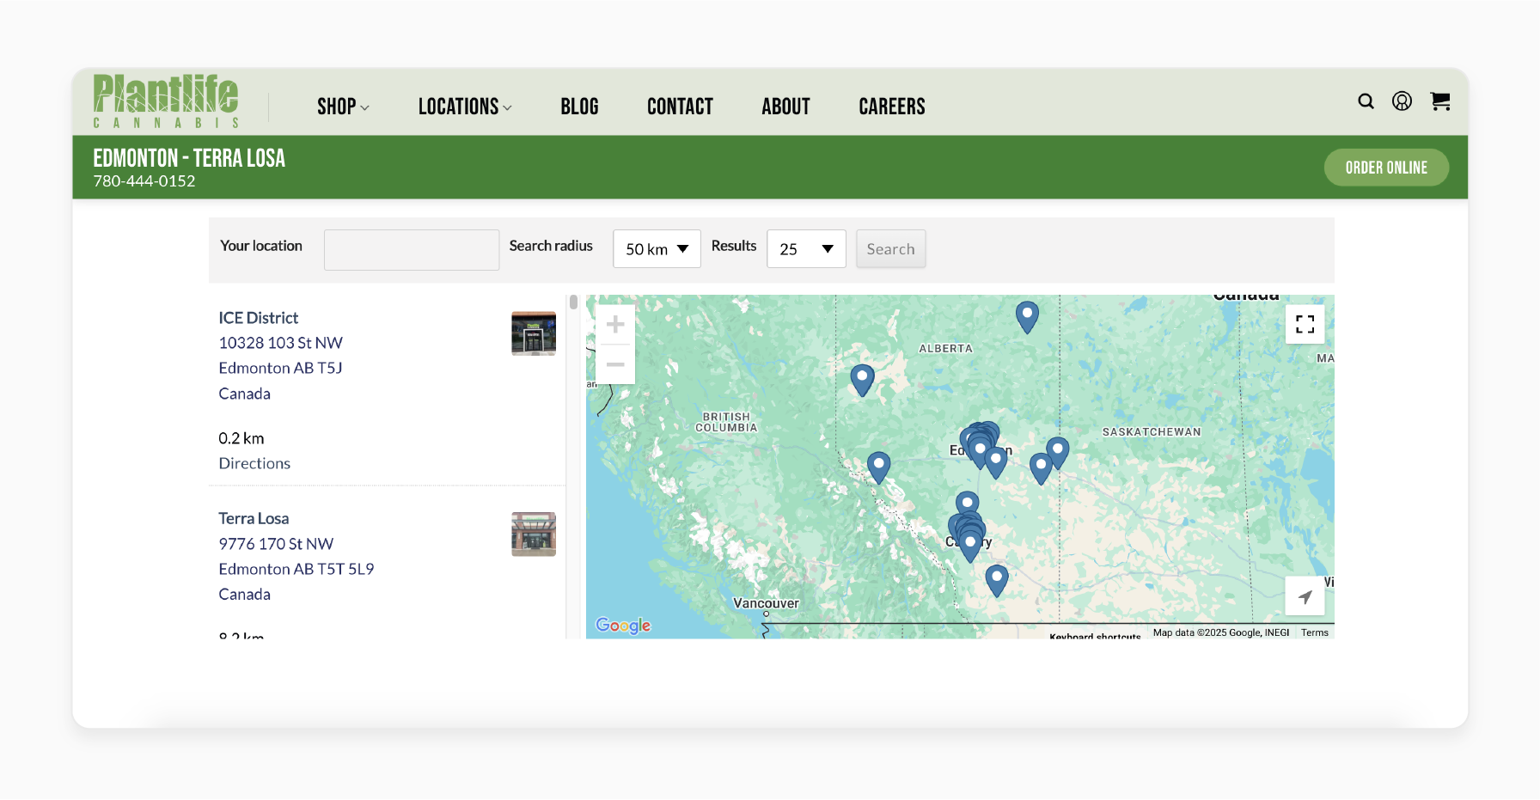Image resolution: width=1540 pixels, height=800 pixels.
Task: Click the phone number 780-444-0152
Action: [144, 181]
